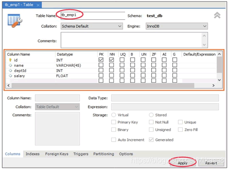Click the Column Name detail input field
Viewport: 229px width, 169px height.
point(57,98)
